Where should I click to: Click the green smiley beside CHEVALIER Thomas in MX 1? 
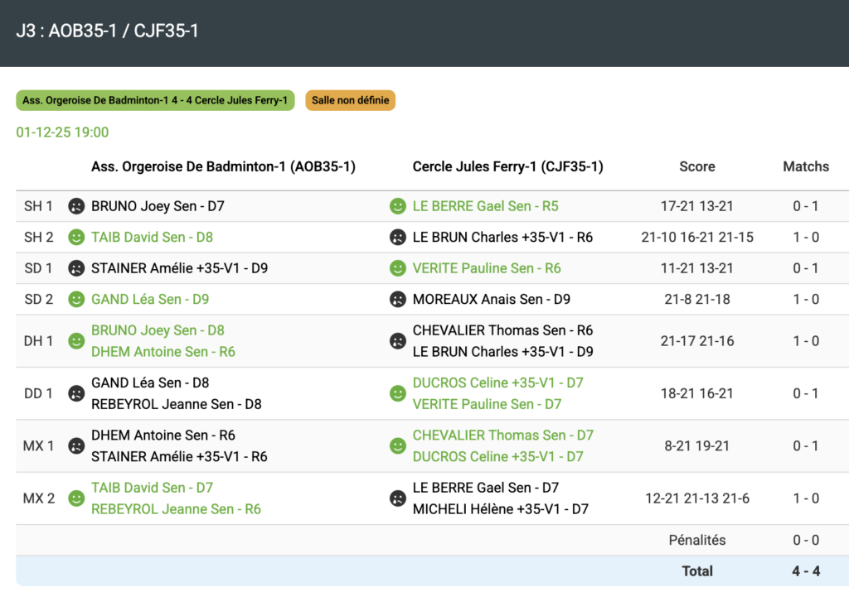398,445
